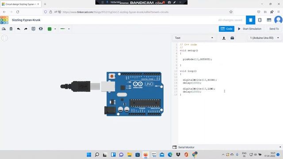Screen dimensions: 283x159
Task: Redo the last action
Action: (26, 29)
